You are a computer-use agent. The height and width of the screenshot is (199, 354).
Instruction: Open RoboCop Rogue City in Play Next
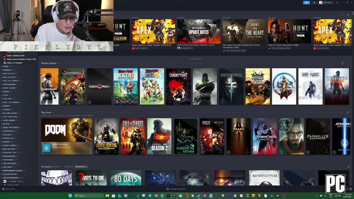[265, 136]
